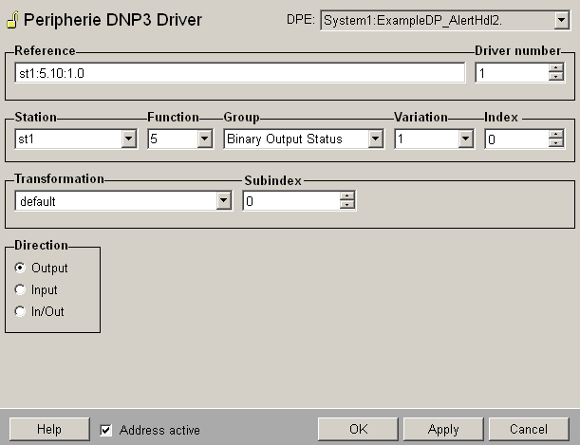Increase the Subindex with up arrow
Screen dimensions: 580x445
(347, 196)
